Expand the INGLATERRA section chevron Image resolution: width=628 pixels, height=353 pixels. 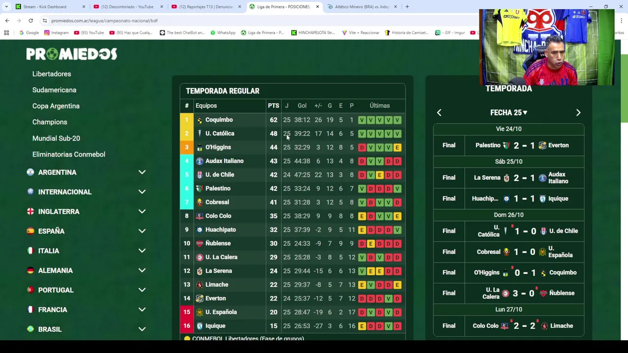pyautogui.click(x=142, y=211)
